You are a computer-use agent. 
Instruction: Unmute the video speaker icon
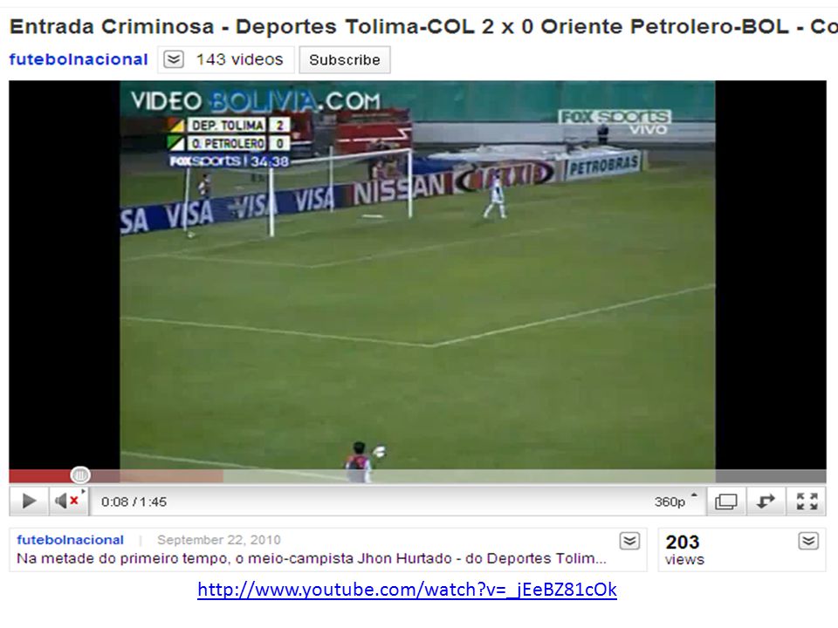click(x=68, y=501)
